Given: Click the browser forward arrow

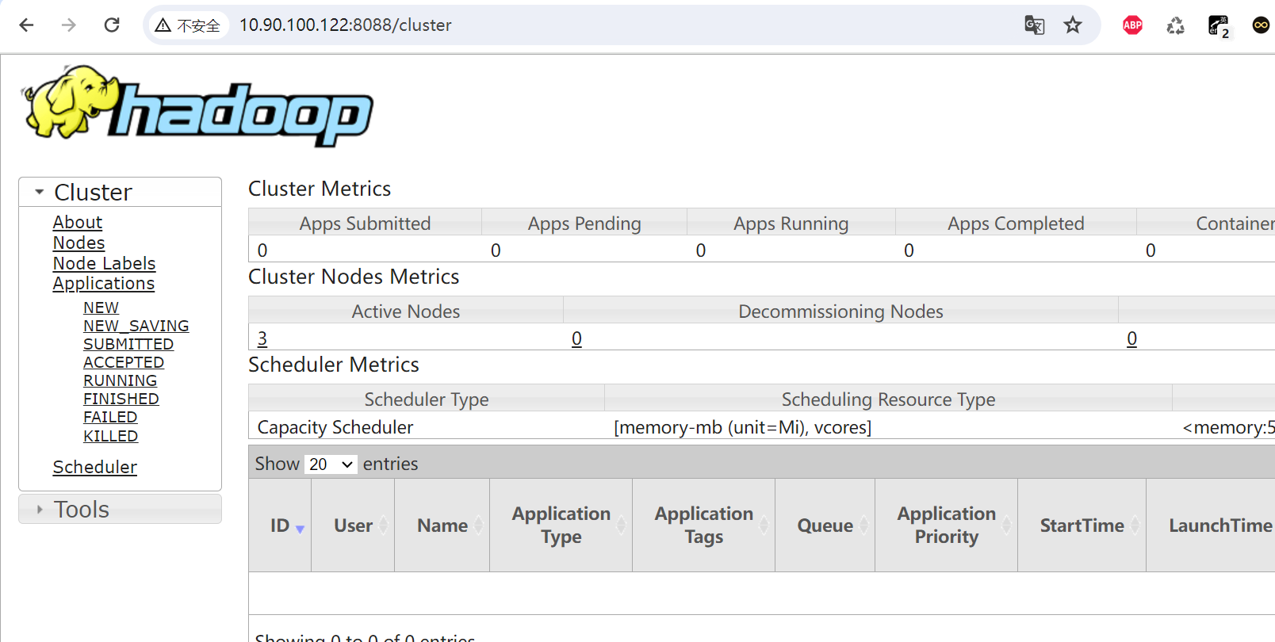Looking at the screenshot, I should coord(69,25).
